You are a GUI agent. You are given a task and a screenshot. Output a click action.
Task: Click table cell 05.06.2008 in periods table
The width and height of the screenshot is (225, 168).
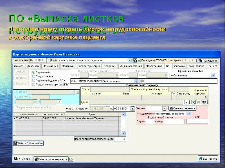pyautogui.click(x=53, y=118)
